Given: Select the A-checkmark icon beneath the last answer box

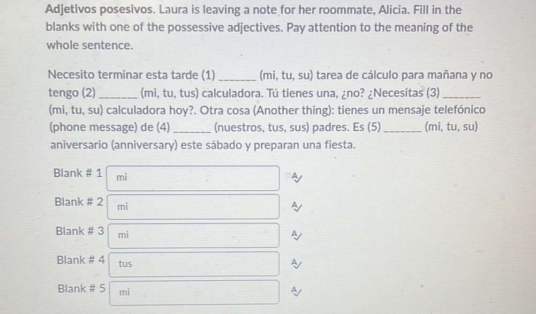Looking at the screenshot, I should 296,291.
